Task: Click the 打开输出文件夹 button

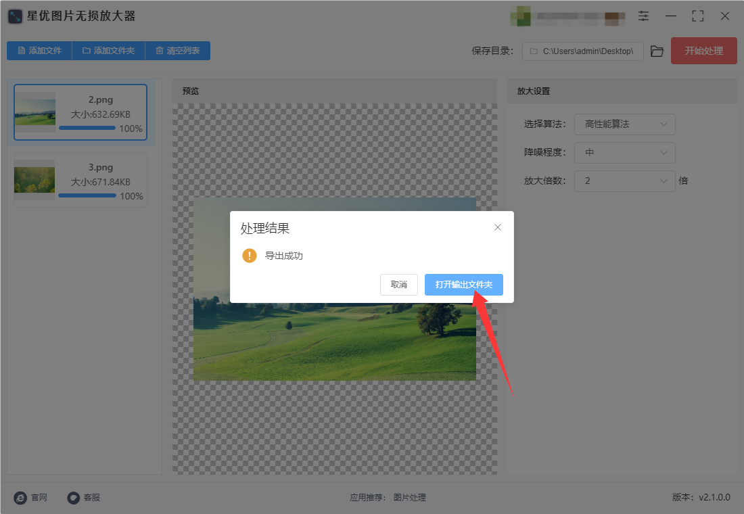Action: (x=463, y=285)
